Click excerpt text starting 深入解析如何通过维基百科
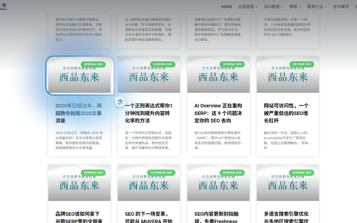The width and height of the screenshot is (357, 223). pyautogui.click(x=148, y=29)
